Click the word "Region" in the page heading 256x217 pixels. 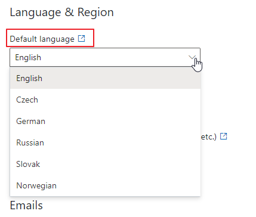[x=95, y=13]
